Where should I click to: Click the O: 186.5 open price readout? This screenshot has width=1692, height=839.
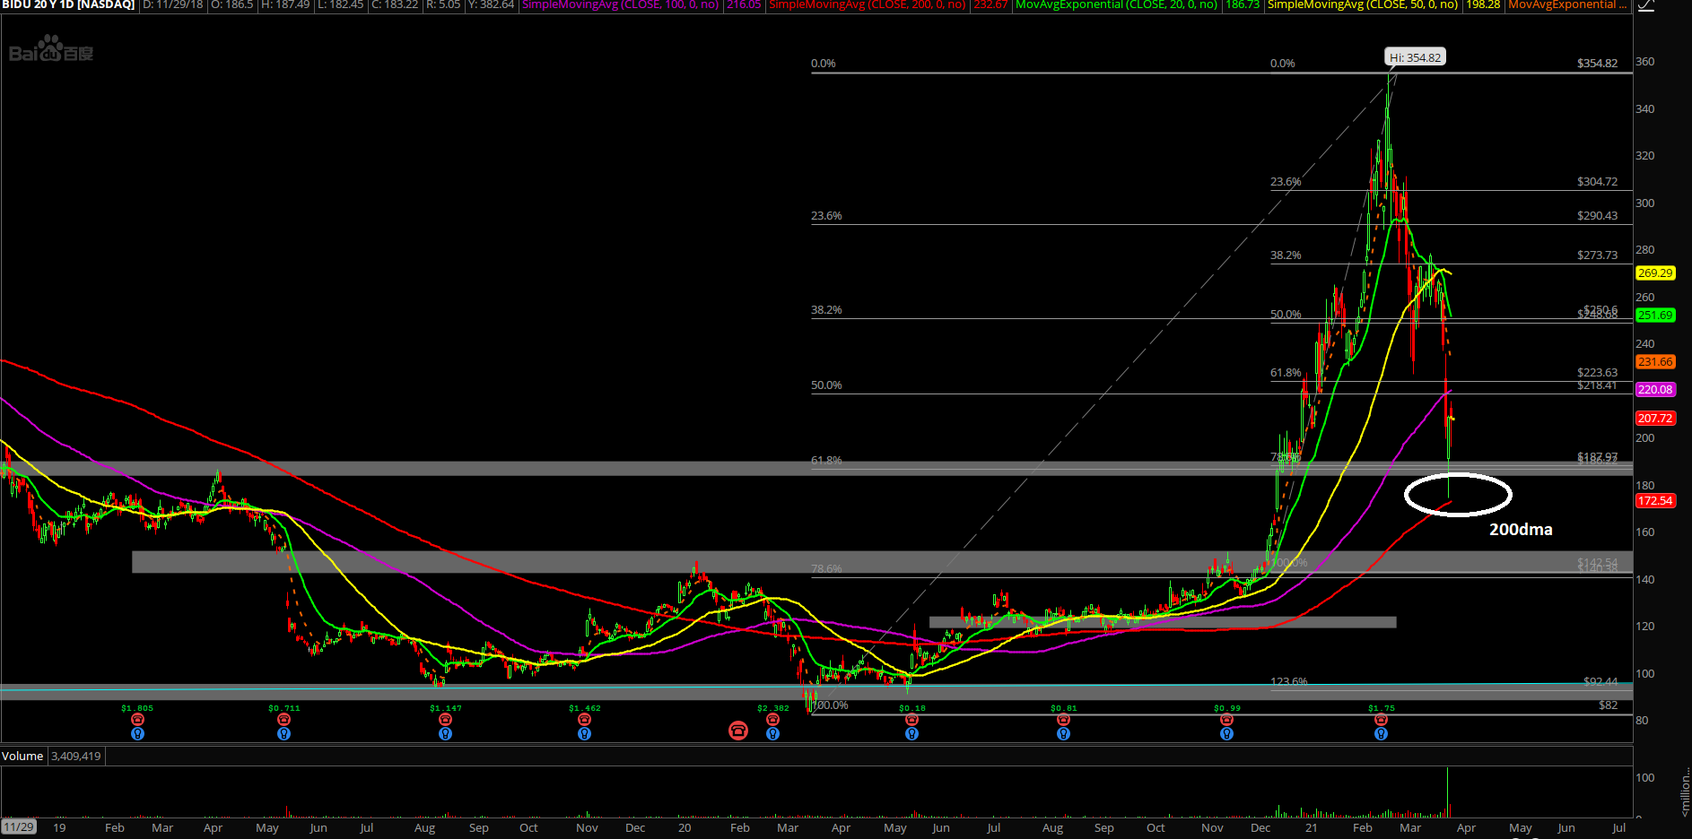232,4
